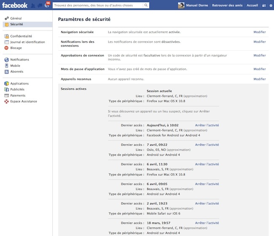The height and width of the screenshot is (236, 274).
Task: Click the Espace Assistance lifebuoy icon
Action: 7,102
